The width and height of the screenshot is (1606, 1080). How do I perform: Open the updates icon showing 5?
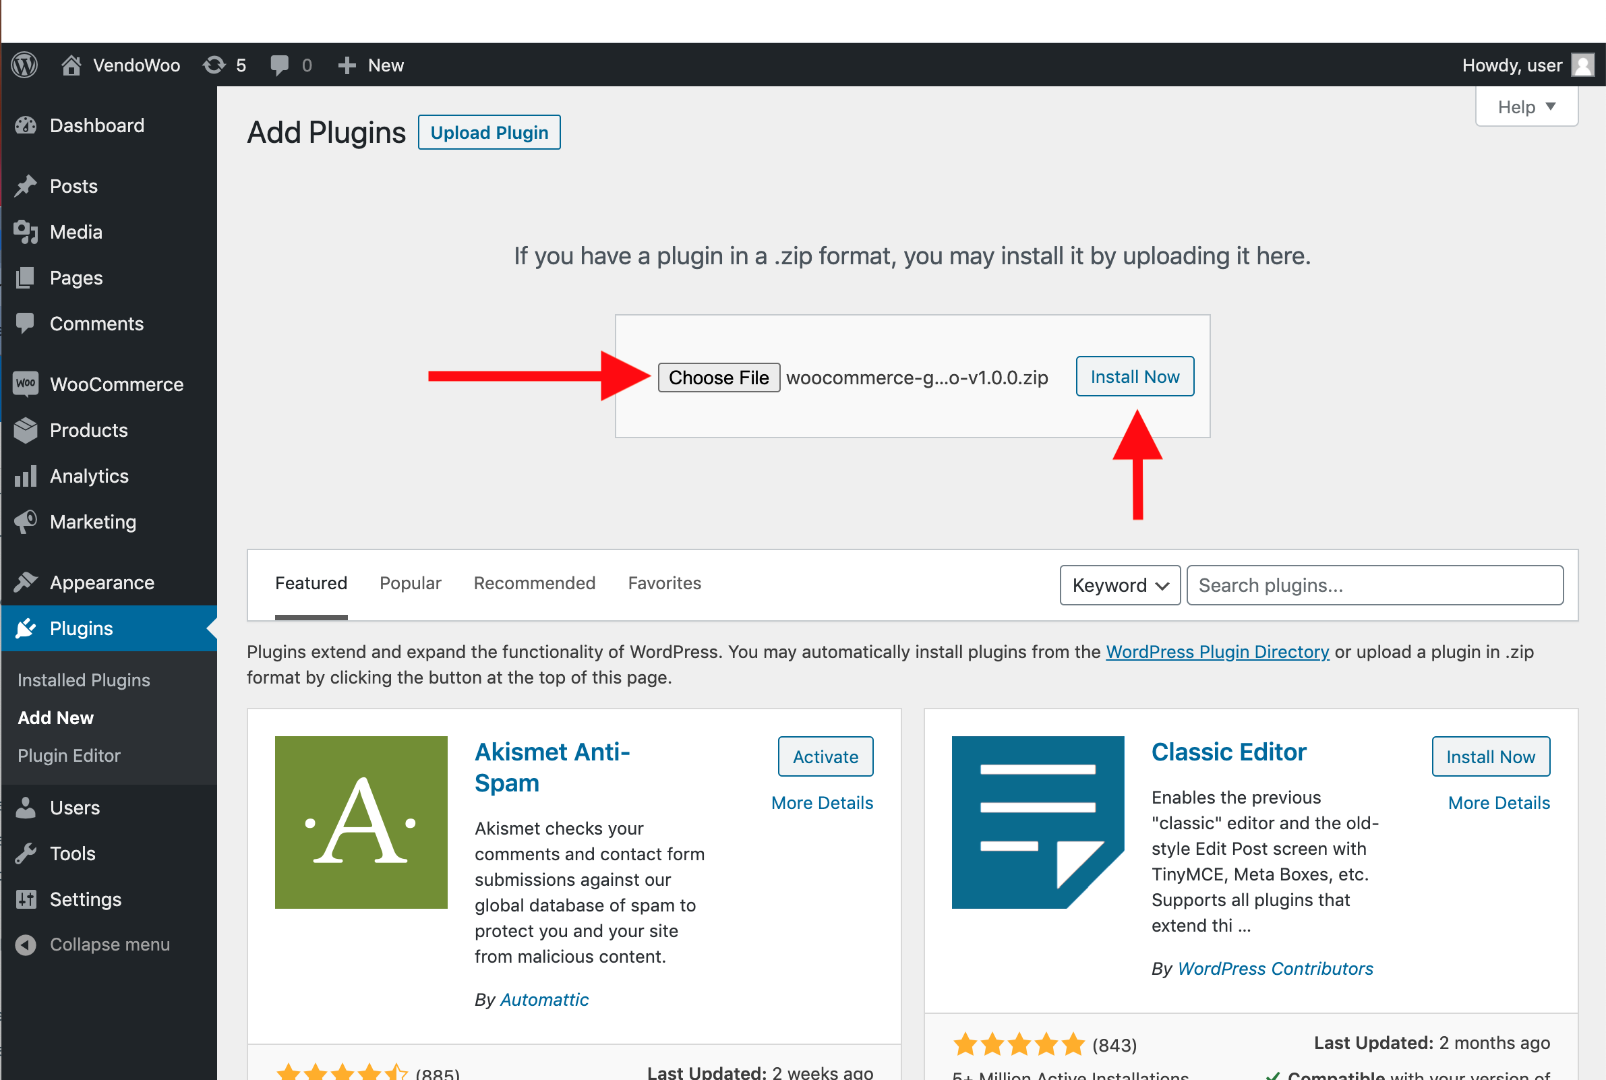(x=215, y=65)
